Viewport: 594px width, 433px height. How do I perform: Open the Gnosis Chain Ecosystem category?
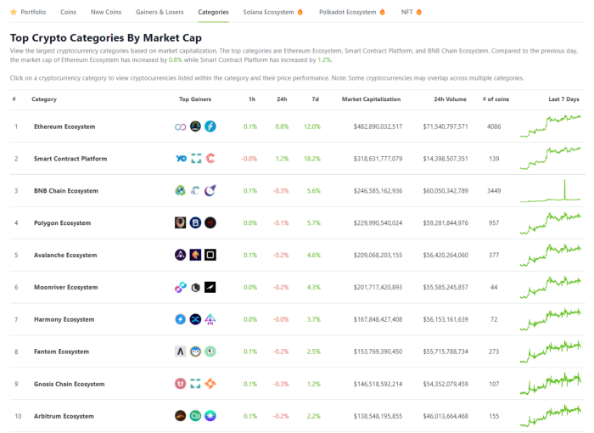pos(70,384)
